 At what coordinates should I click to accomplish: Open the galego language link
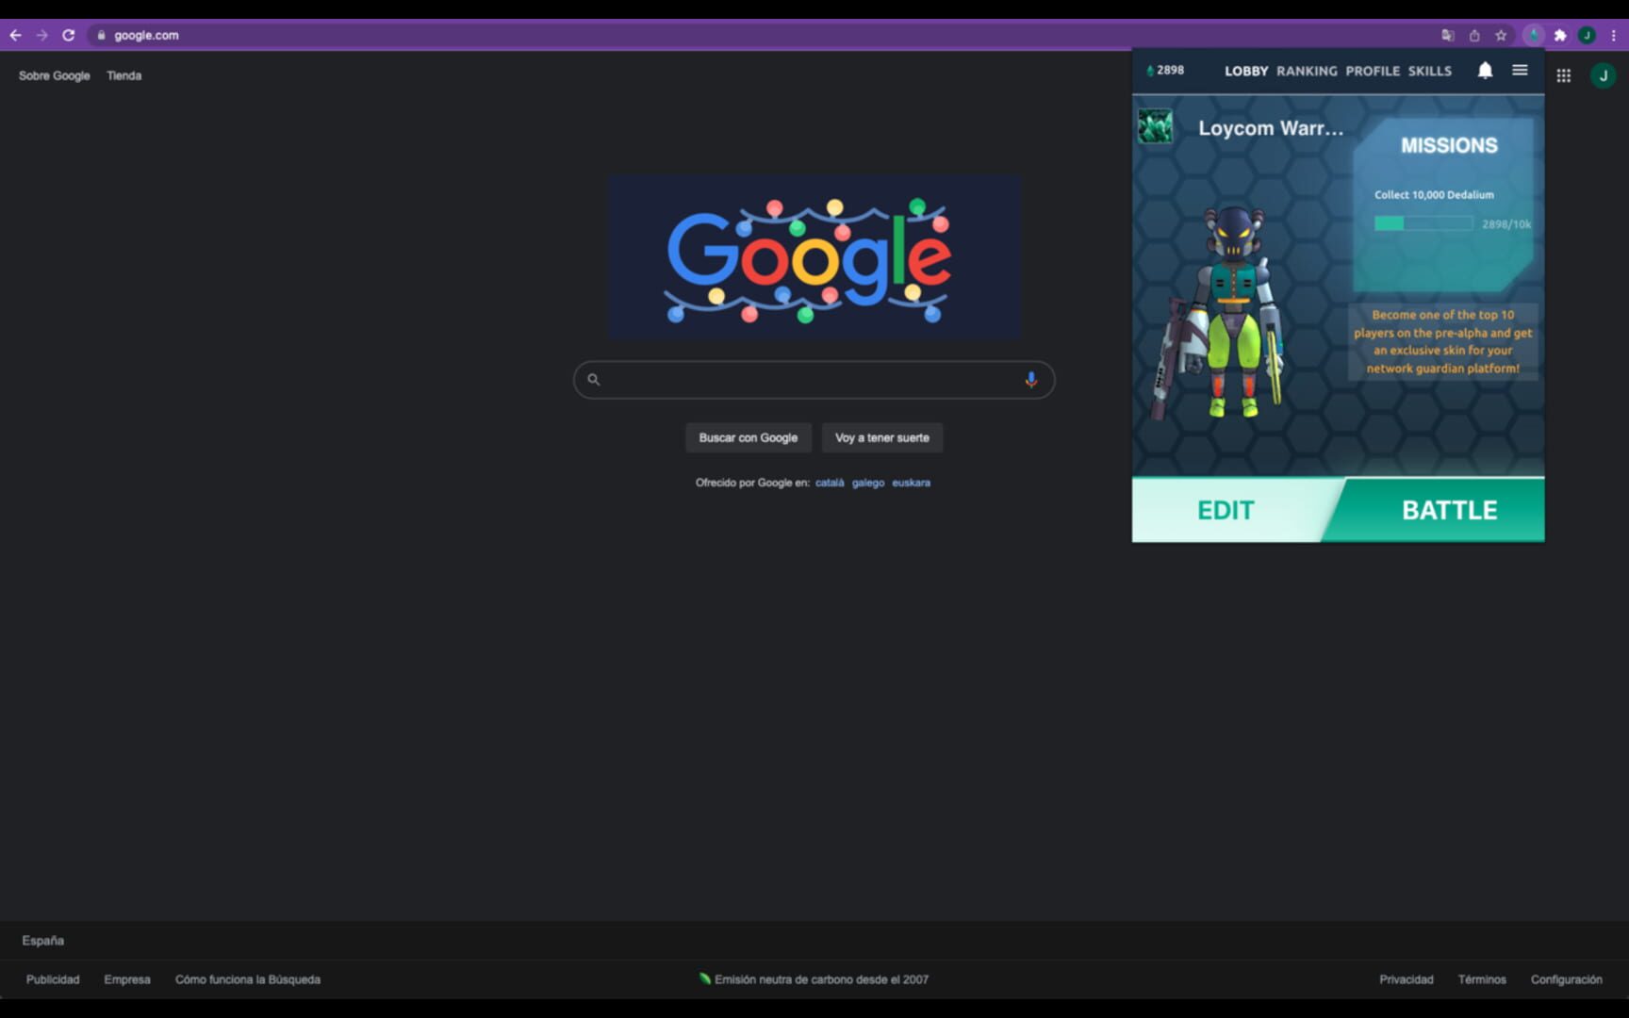868,482
